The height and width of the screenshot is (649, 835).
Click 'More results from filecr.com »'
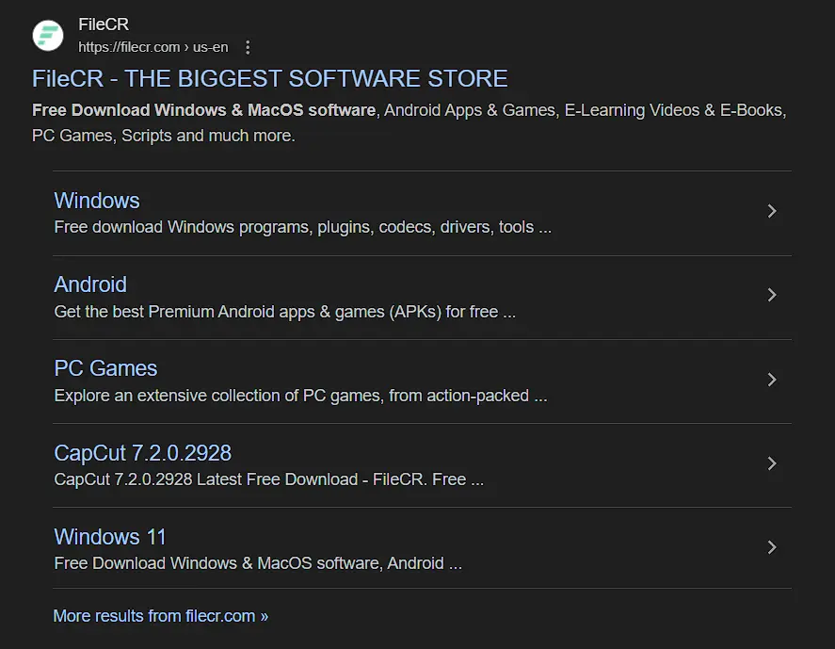161,616
